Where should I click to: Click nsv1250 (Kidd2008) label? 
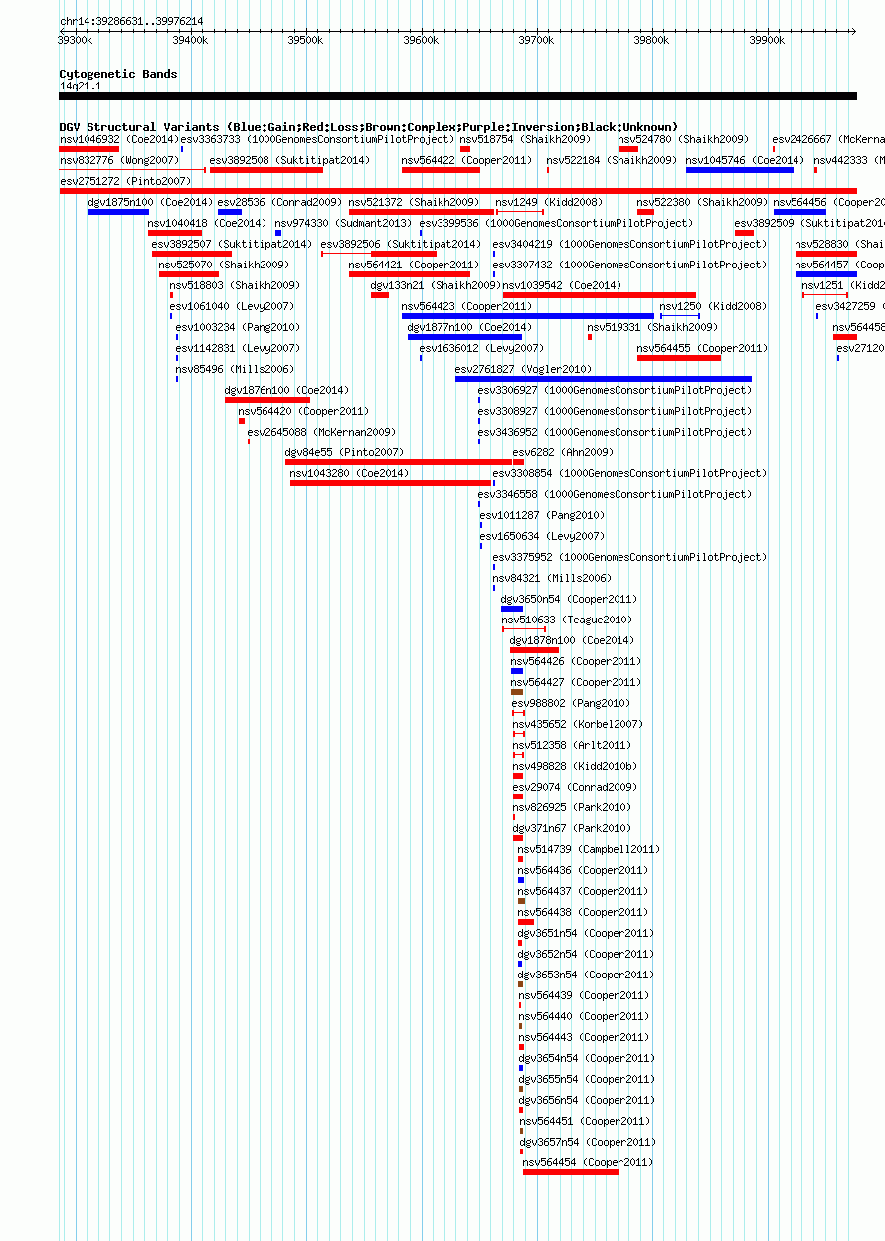713,306
